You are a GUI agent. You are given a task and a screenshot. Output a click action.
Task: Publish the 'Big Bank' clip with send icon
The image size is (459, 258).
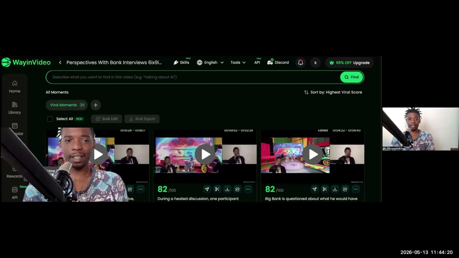click(314, 189)
